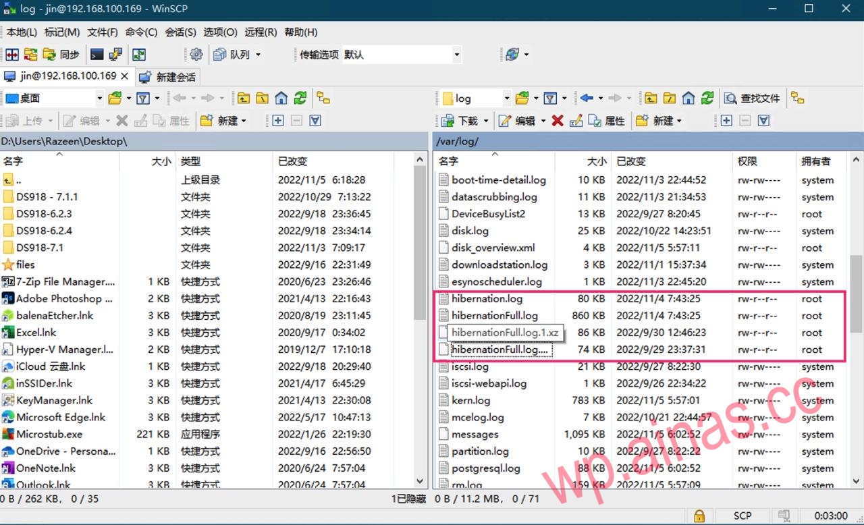Click the globe refresh icon in main toolbar
This screenshot has width=864, height=525.
[512, 55]
